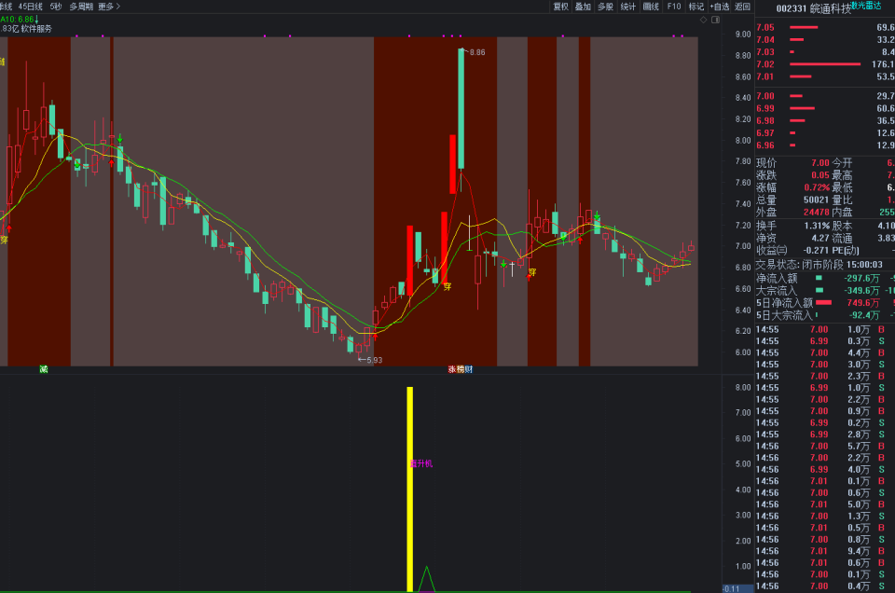The width and height of the screenshot is (895, 593).
Task: Switch to the 45日线 period tab
Action: (x=30, y=7)
